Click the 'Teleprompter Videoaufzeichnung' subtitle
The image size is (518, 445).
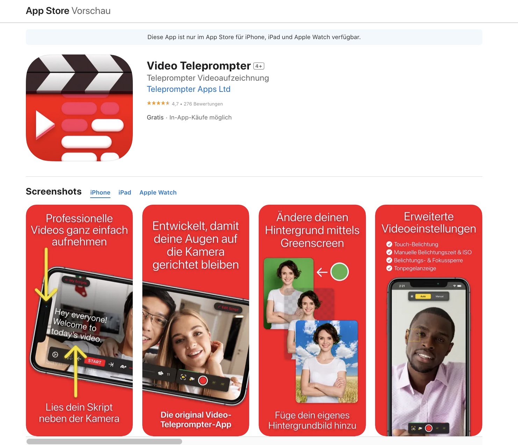click(x=208, y=78)
